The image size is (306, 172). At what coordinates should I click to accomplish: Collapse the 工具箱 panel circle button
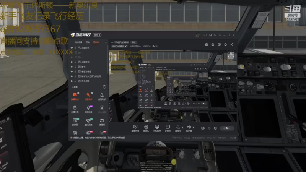point(104,87)
